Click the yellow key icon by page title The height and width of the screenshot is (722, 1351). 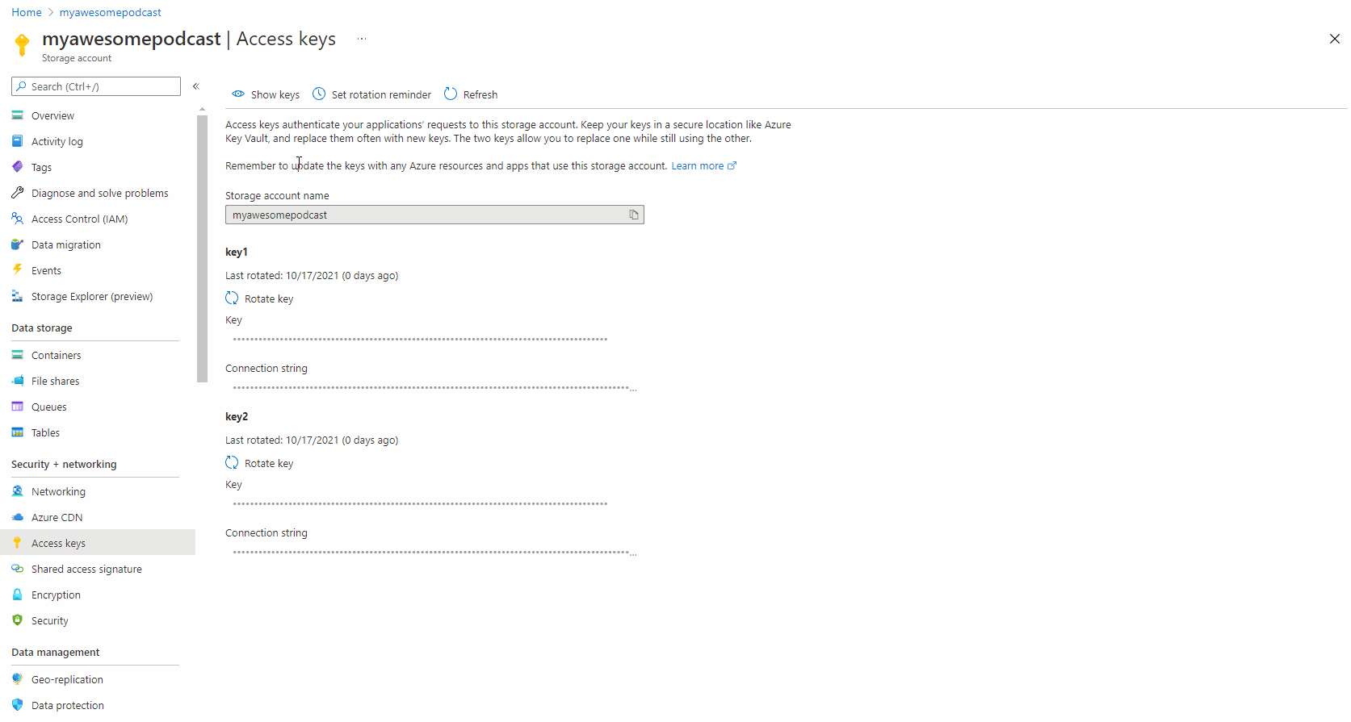click(x=22, y=45)
